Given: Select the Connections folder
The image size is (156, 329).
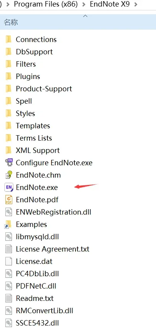Looking at the screenshot, I should [x=36, y=39].
